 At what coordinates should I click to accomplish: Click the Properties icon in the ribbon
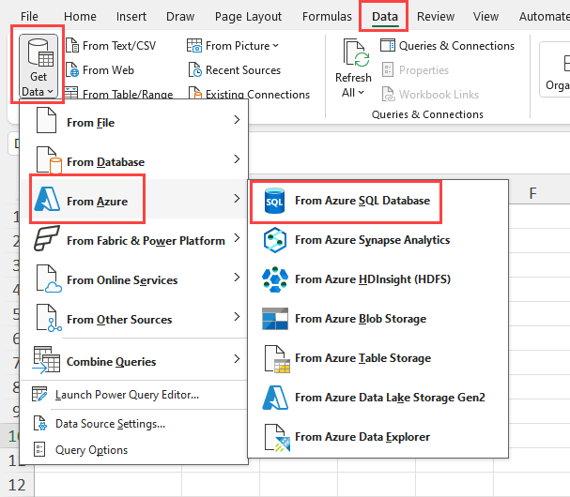388,70
